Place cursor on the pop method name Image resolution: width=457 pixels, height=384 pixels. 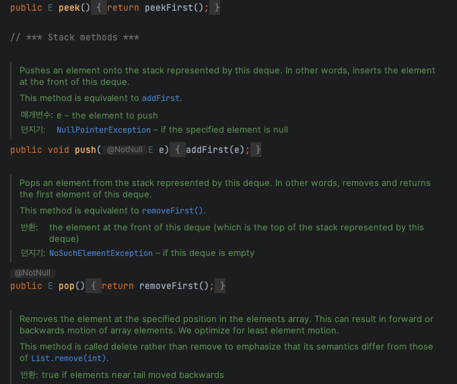point(66,286)
